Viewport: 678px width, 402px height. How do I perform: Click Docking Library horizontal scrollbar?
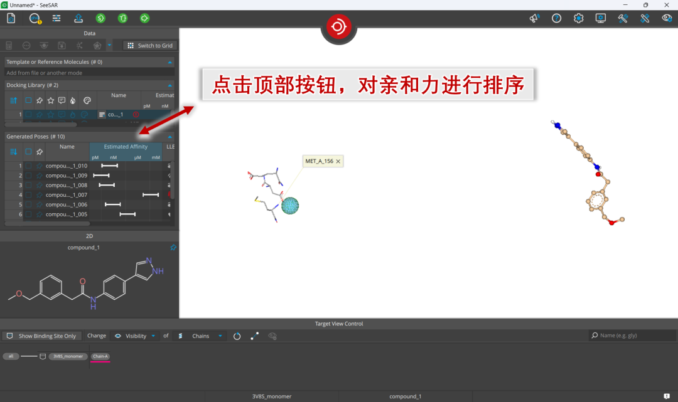point(41,125)
